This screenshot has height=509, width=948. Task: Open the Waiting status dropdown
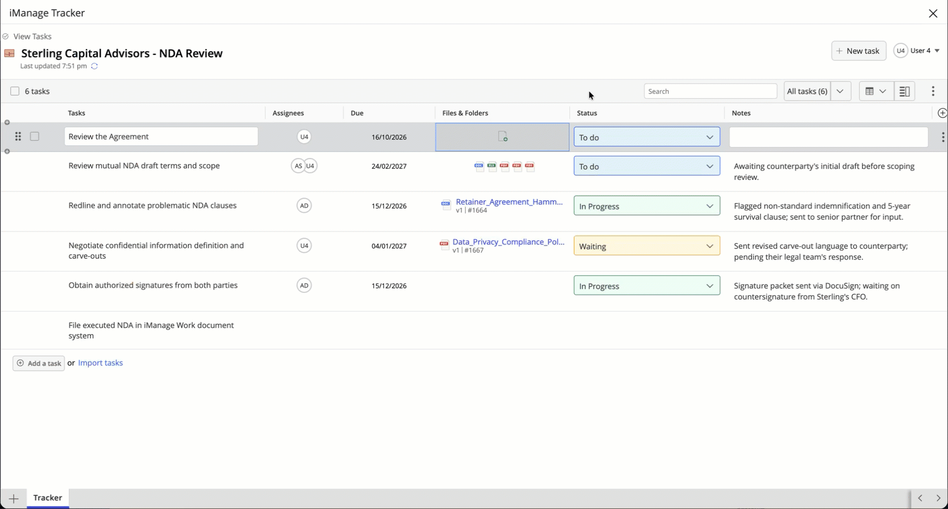(x=647, y=246)
